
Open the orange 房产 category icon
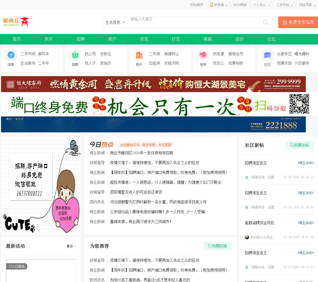tap(139, 55)
